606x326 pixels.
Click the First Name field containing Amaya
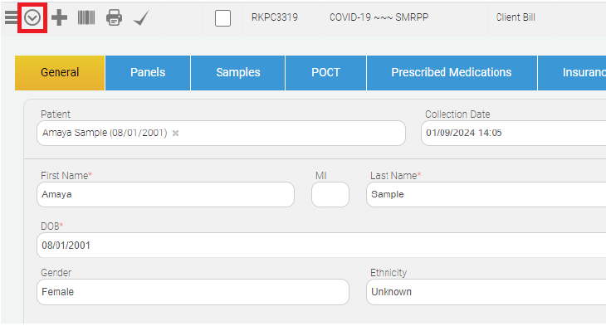165,194
